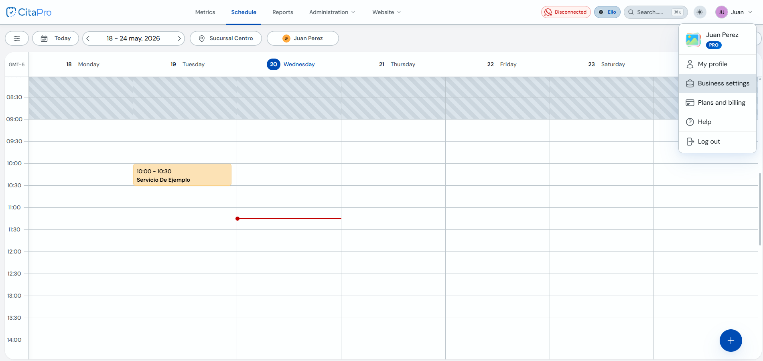
Task: Jump to Today in the calendar
Action: (55, 39)
